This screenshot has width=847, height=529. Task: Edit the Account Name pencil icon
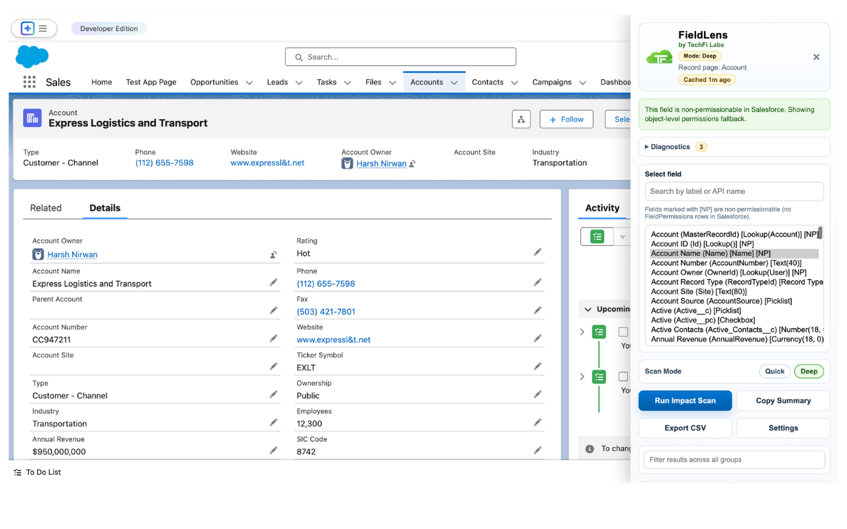273,282
